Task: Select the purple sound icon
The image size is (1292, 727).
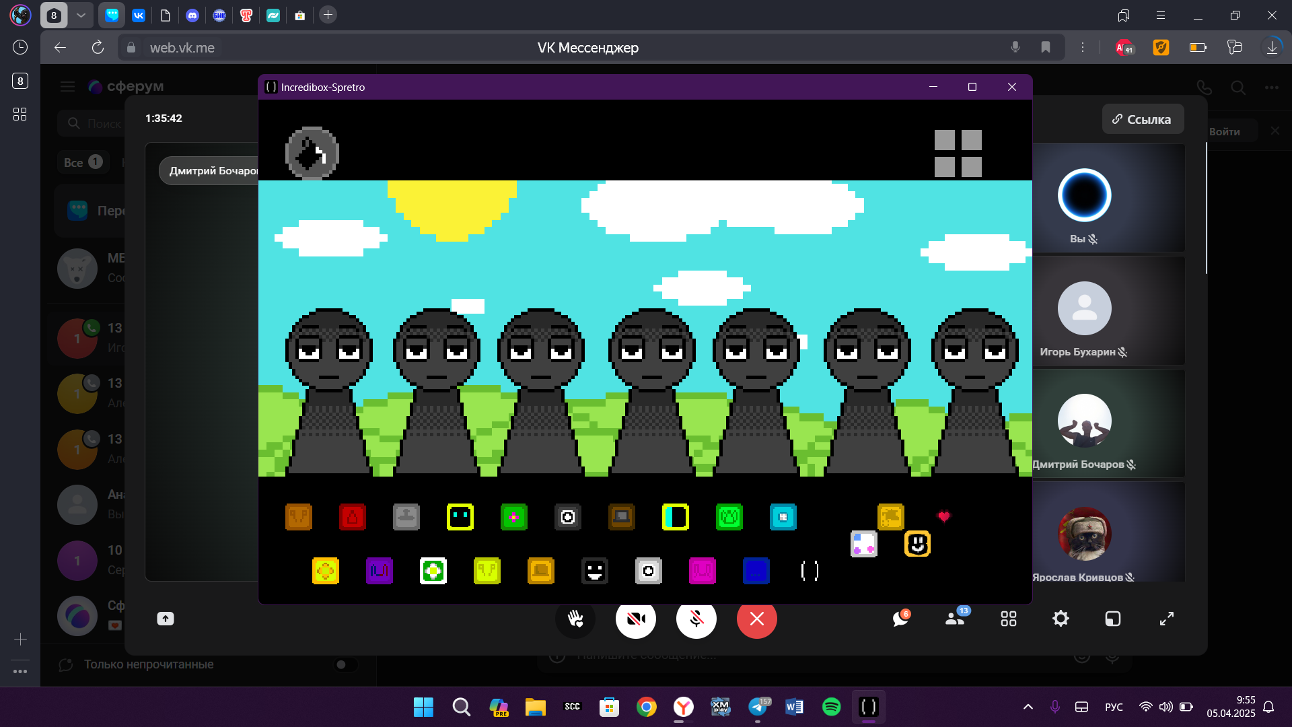Action: click(380, 571)
